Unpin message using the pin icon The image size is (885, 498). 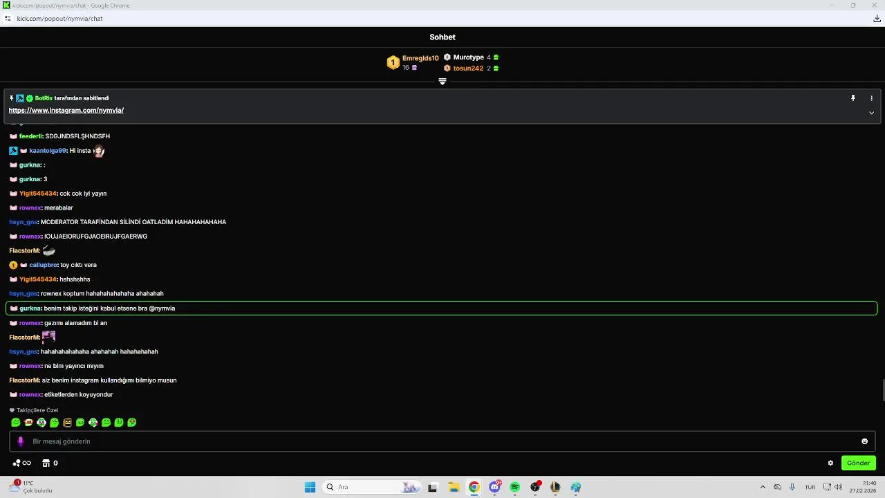pyautogui.click(x=853, y=98)
